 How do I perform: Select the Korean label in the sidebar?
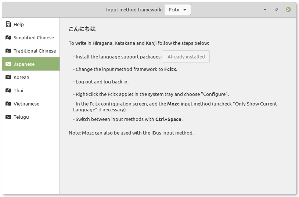(21, 77)
